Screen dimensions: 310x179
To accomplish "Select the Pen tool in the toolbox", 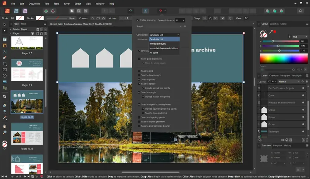I will tap(5, 57).
